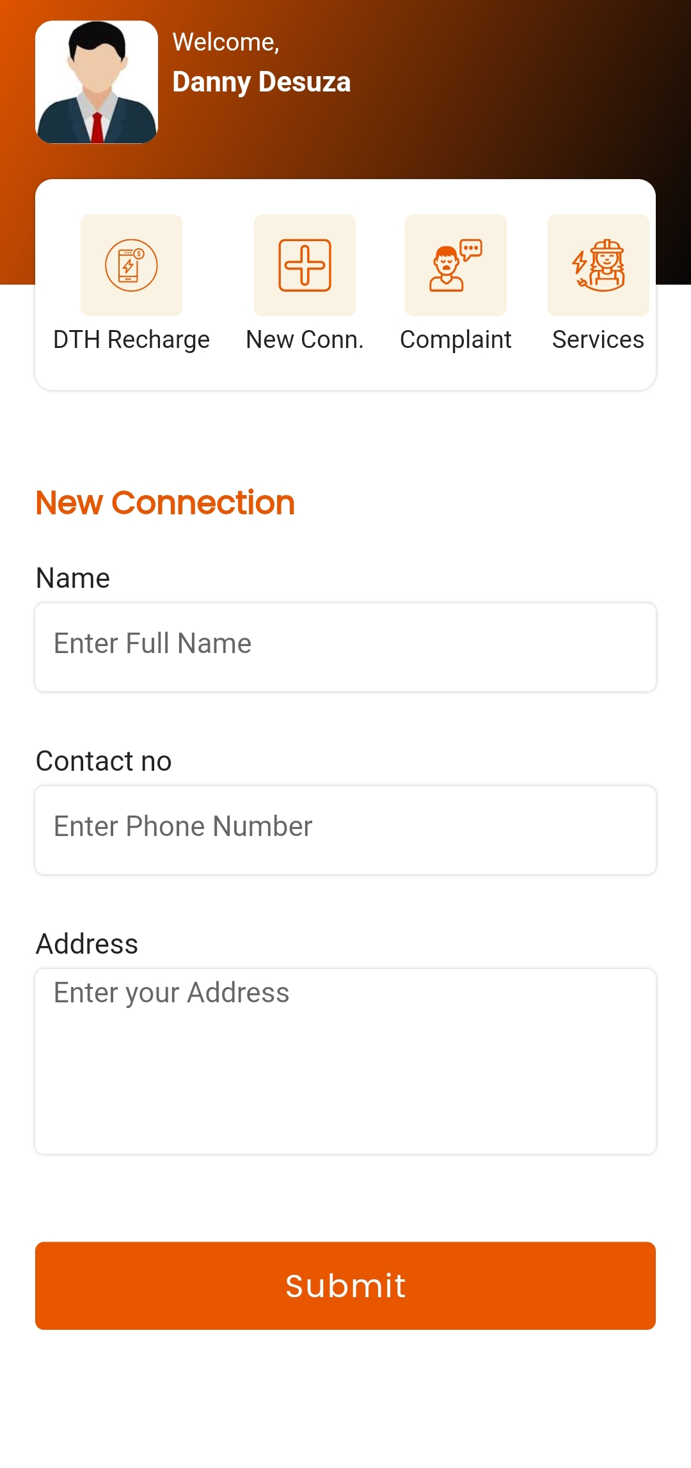Tap the user profile avatar picture

[97, 82]
